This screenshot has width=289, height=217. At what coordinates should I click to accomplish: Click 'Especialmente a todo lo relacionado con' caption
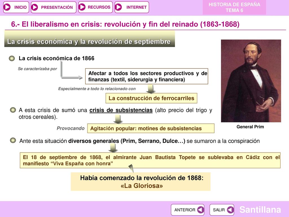pos(97,89)
